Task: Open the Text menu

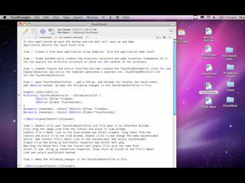Action: pyautogui.click(x=56, y=17)
